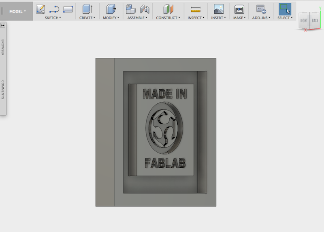Open the CONSTRUCT dropdown menu
Viewport: 324px width, 232px height.
coord(168,18)
